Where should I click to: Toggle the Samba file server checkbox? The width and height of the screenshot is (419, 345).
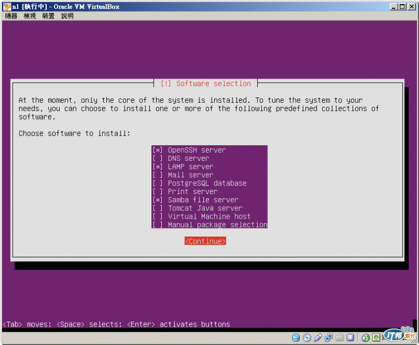(158, 200)
